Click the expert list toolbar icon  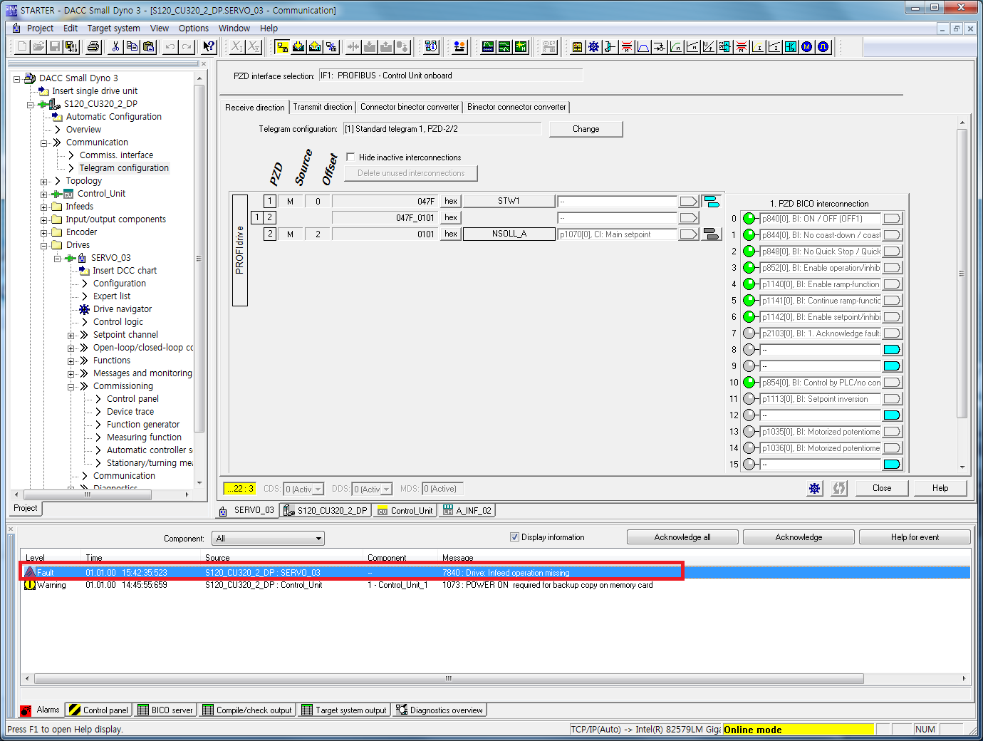[577, 47]
